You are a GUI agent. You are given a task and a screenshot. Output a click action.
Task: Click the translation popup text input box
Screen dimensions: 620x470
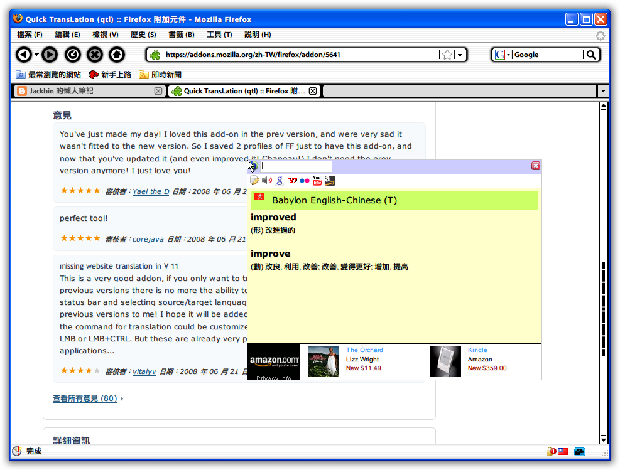(296, 166)
